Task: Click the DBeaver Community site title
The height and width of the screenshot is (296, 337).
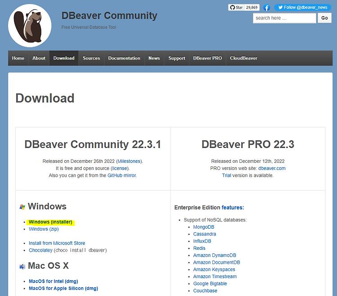Action: click(x=109, y=16)
